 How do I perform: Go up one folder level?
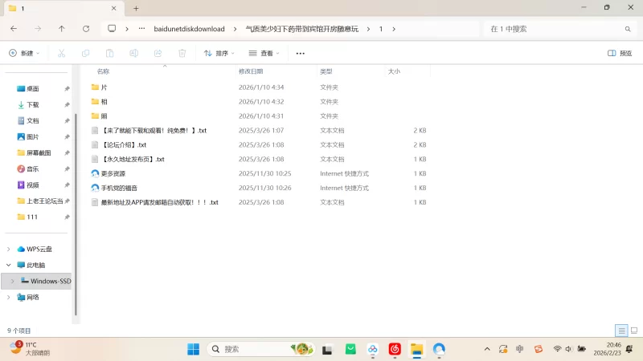(x=62, y=28)
